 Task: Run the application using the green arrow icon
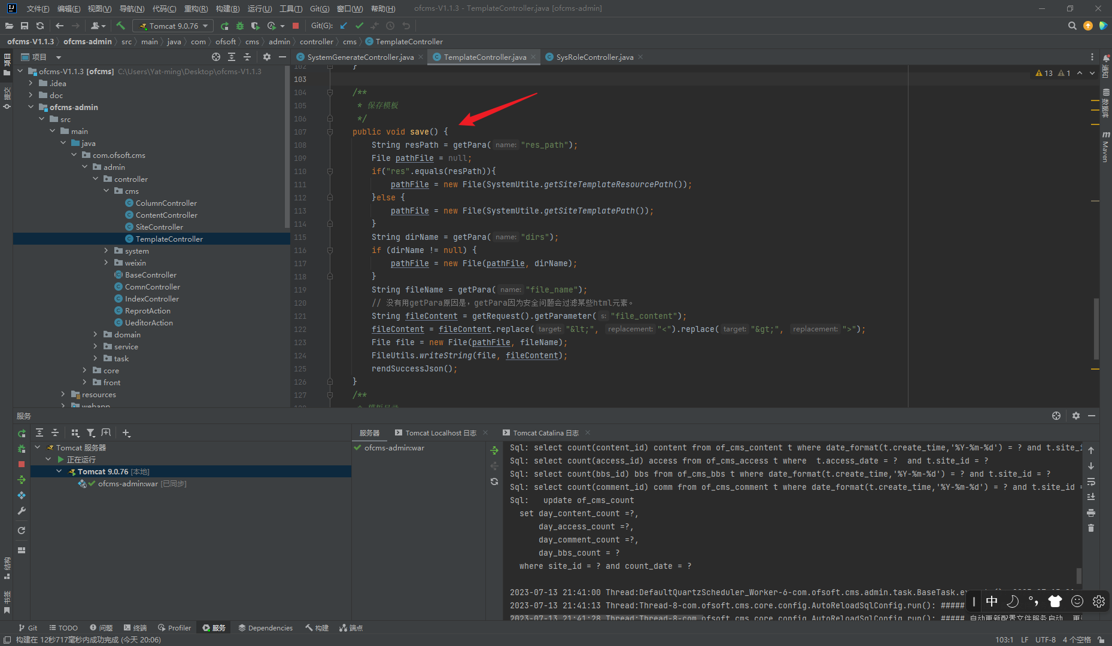coord(224,26)
